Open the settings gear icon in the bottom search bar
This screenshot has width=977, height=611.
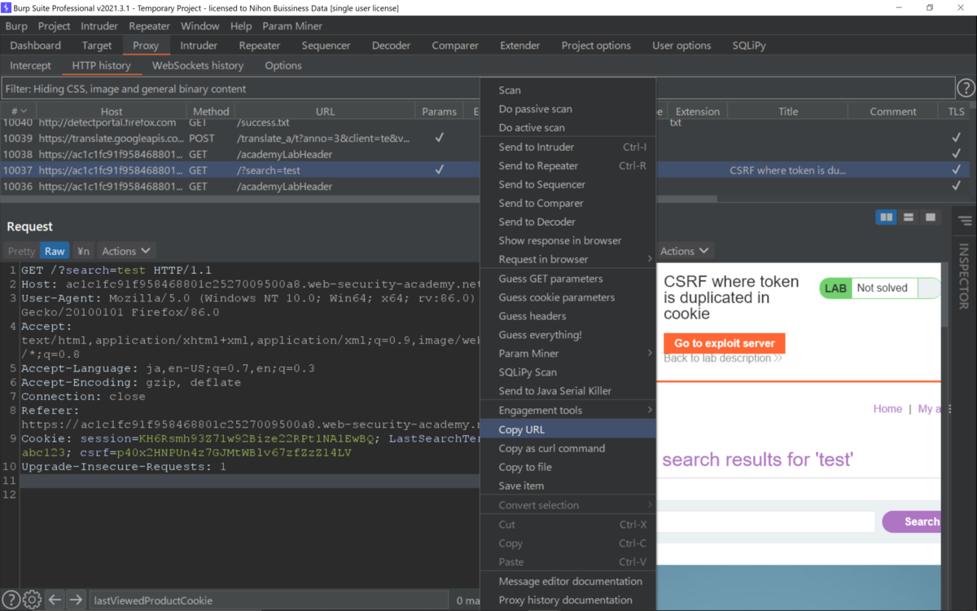(x=32, y=600)
